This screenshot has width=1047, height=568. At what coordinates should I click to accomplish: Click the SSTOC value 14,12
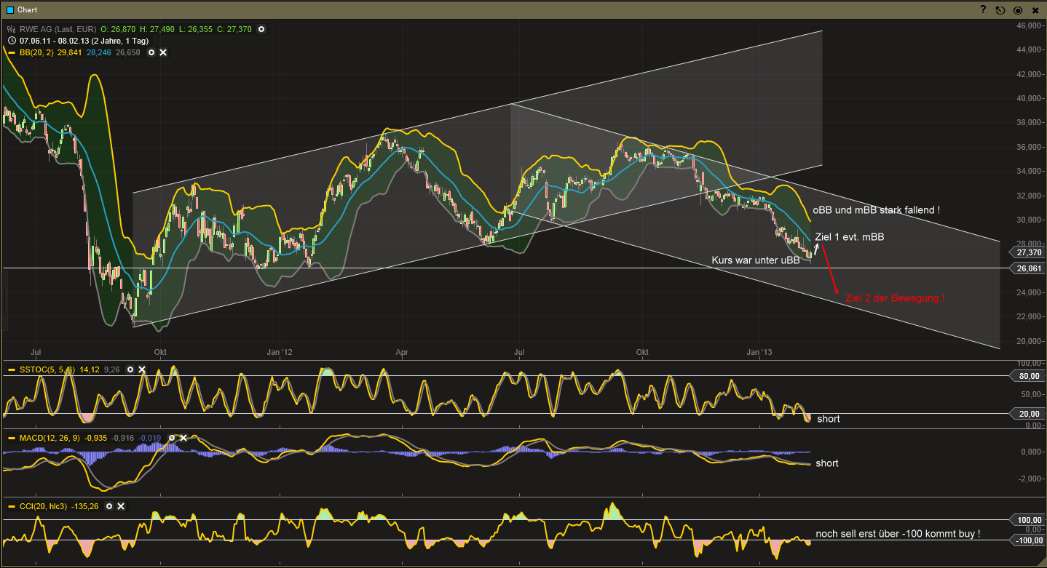(90, 369)
